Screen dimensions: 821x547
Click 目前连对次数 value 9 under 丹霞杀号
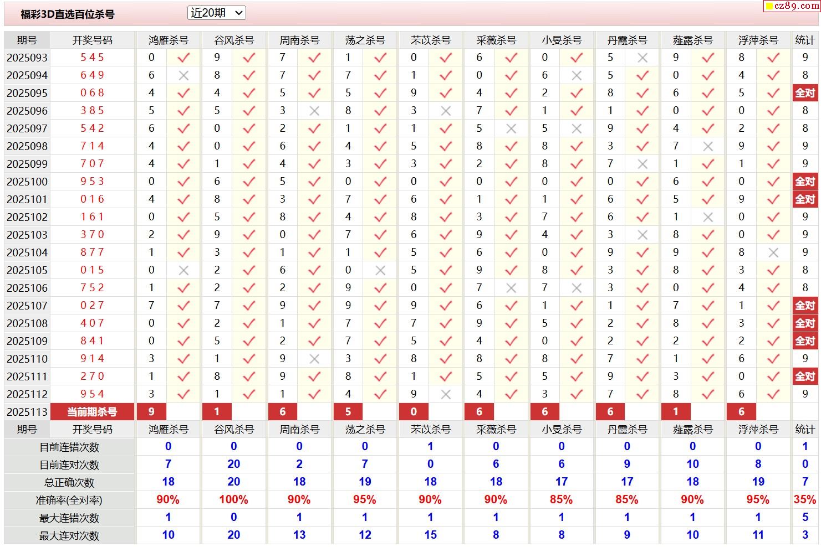pyautogui.click(x=627, y=465)
